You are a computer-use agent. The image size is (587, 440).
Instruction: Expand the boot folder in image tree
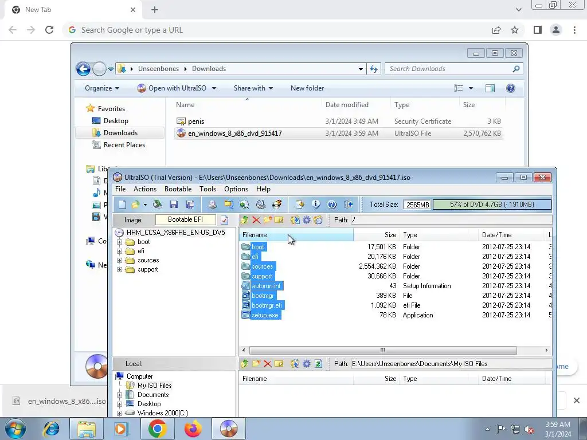point(119,242)
